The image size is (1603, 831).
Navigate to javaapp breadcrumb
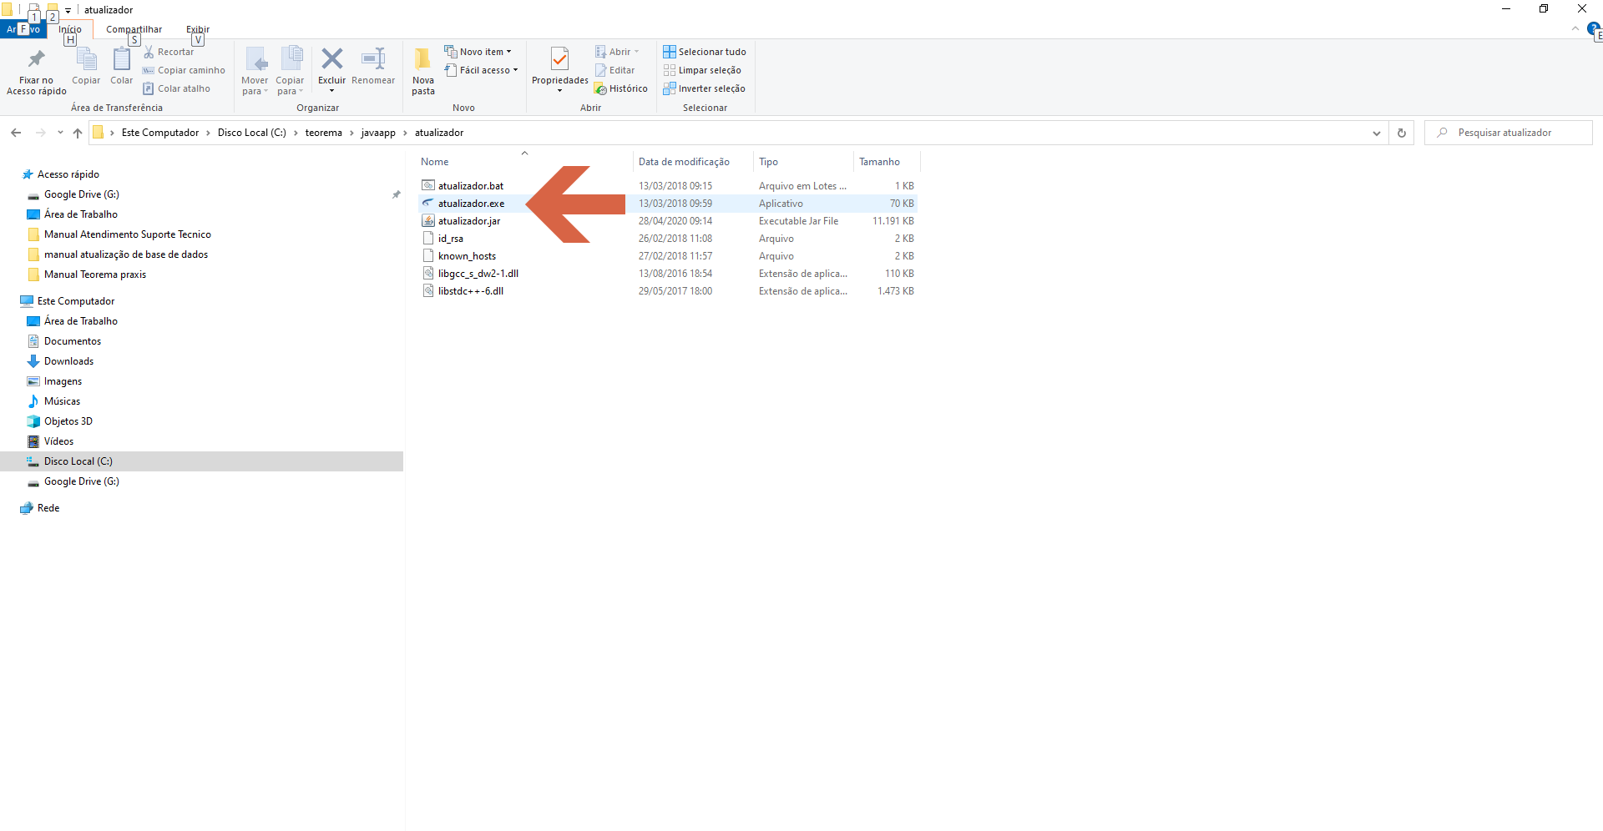378,133
